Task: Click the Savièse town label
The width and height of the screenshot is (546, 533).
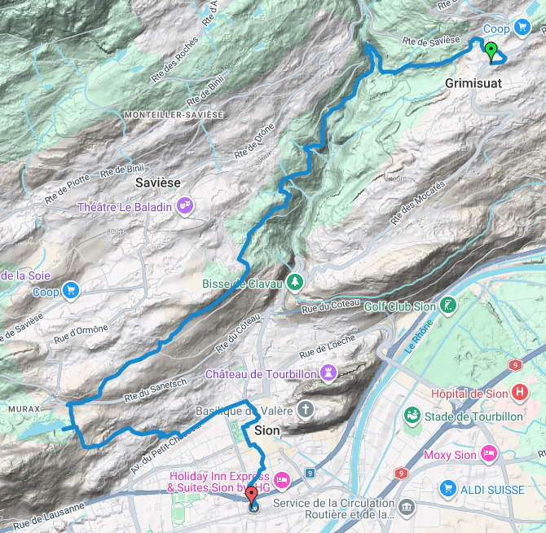Action: click(158, 183)
